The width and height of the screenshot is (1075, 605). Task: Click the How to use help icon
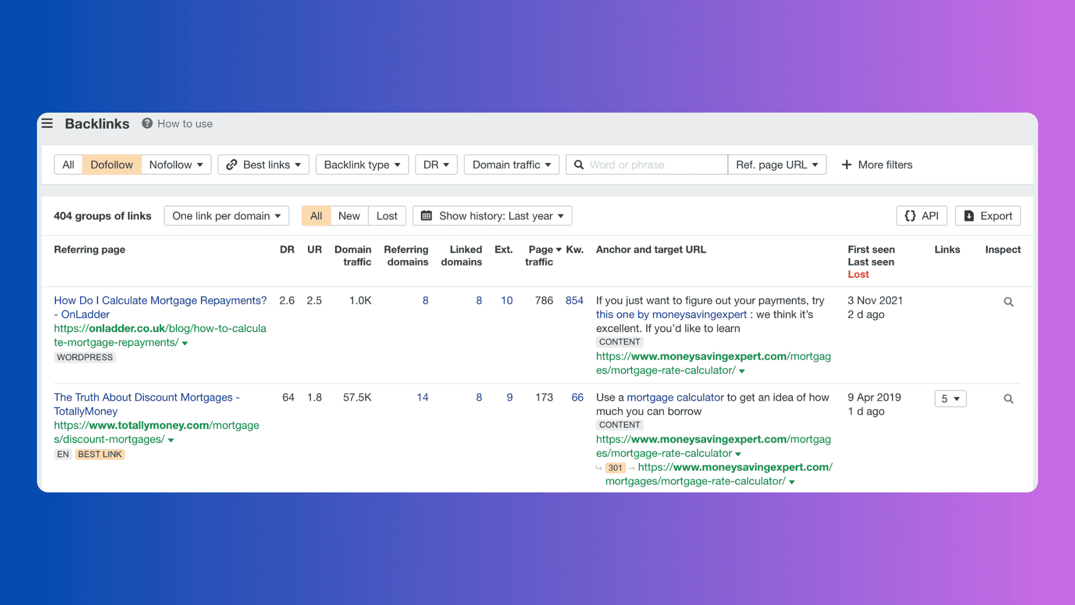click(147, 123)
